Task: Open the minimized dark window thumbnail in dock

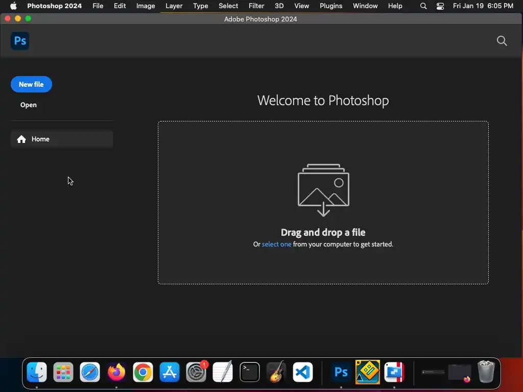Action: pos(433,372)
